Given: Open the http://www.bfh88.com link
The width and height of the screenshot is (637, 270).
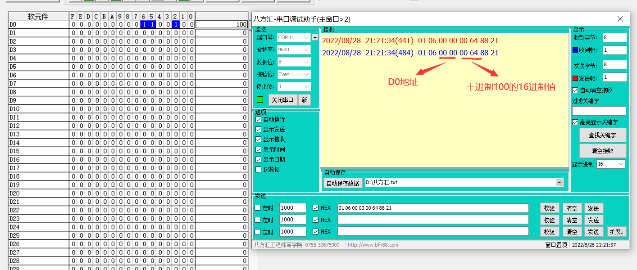Looking at the screenshot, I should pos(373,245).
